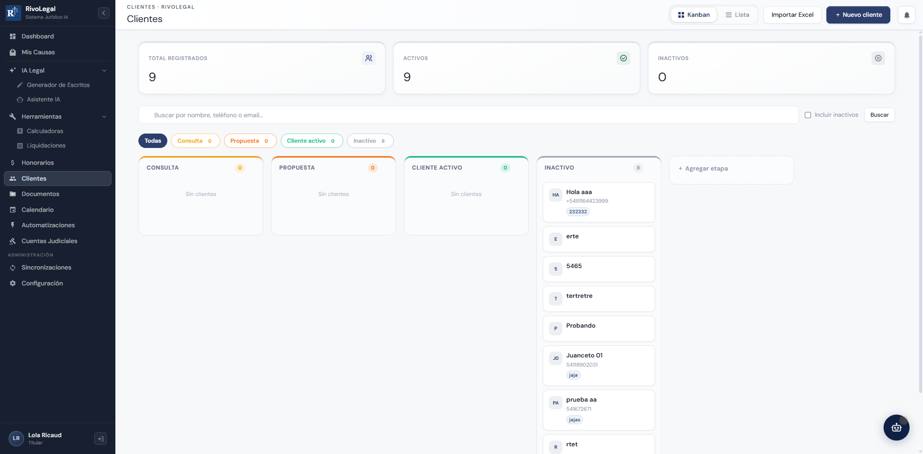Filter by Propuesta stage
This screenshot has width=923, height=454.
250,141
